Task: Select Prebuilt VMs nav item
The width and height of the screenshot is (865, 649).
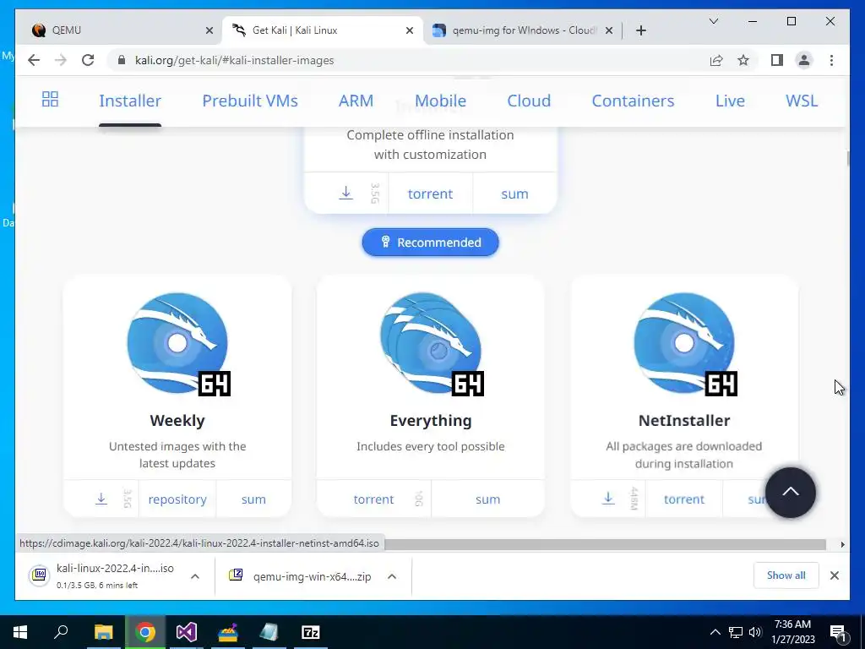Action: click(250, 101)
